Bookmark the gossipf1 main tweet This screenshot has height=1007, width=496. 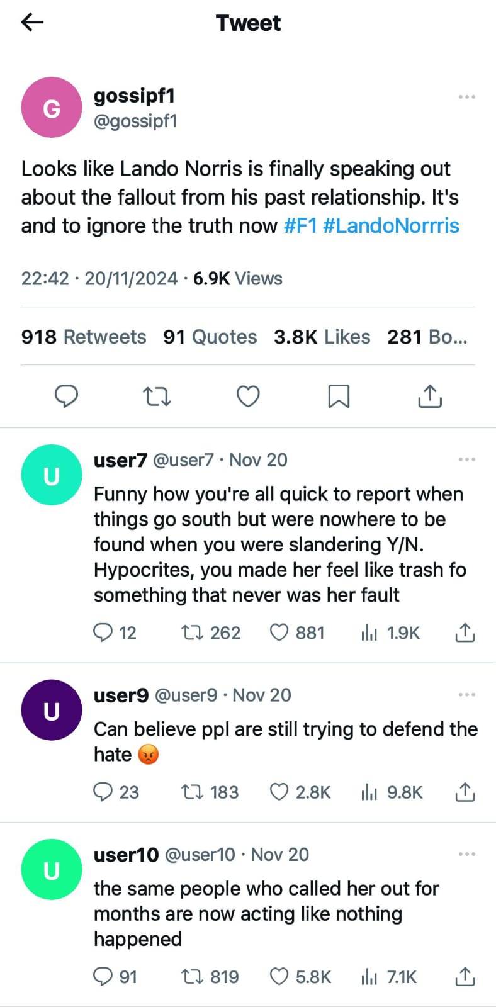pyautogui.click(x=339, y=397)
